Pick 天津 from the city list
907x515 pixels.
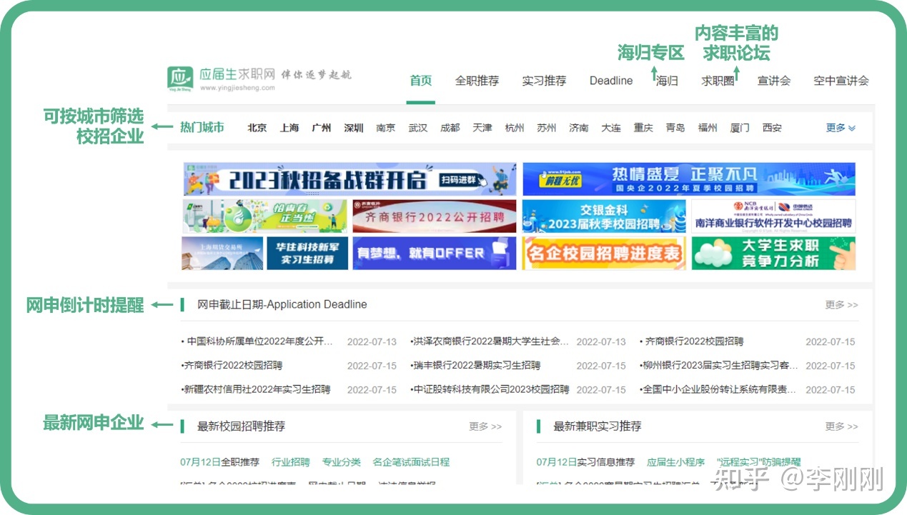tap(482, 128)
